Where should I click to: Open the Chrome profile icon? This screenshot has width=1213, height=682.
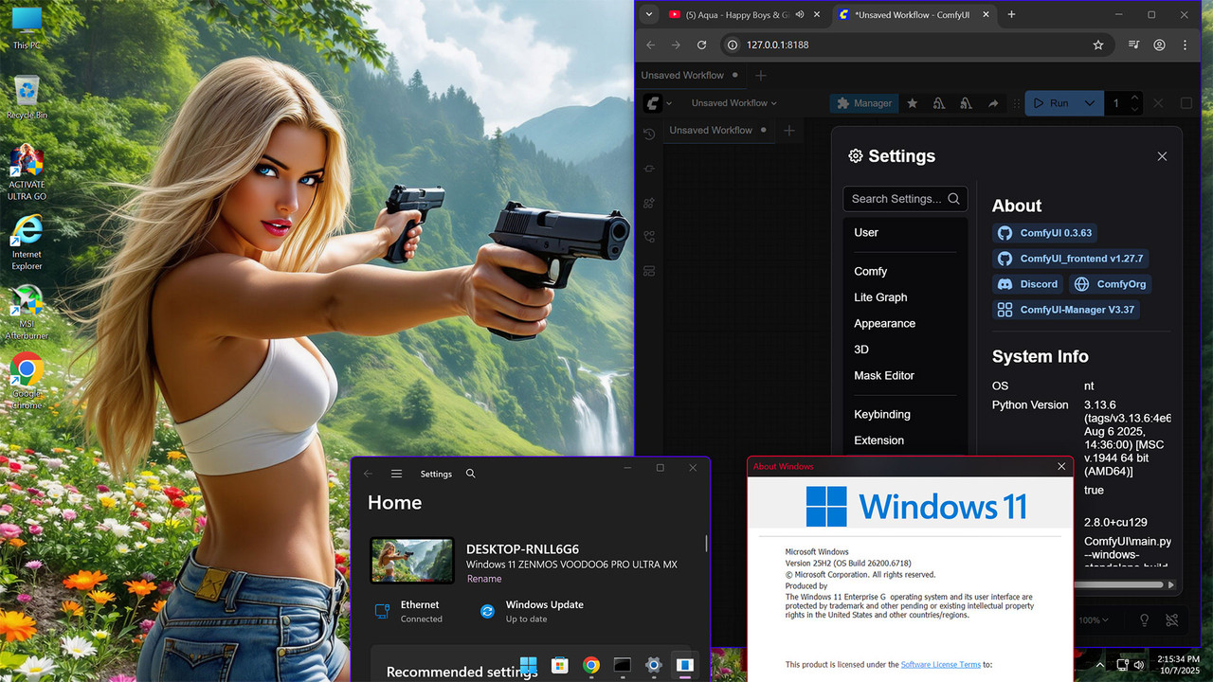click(x=1160, y=45)
